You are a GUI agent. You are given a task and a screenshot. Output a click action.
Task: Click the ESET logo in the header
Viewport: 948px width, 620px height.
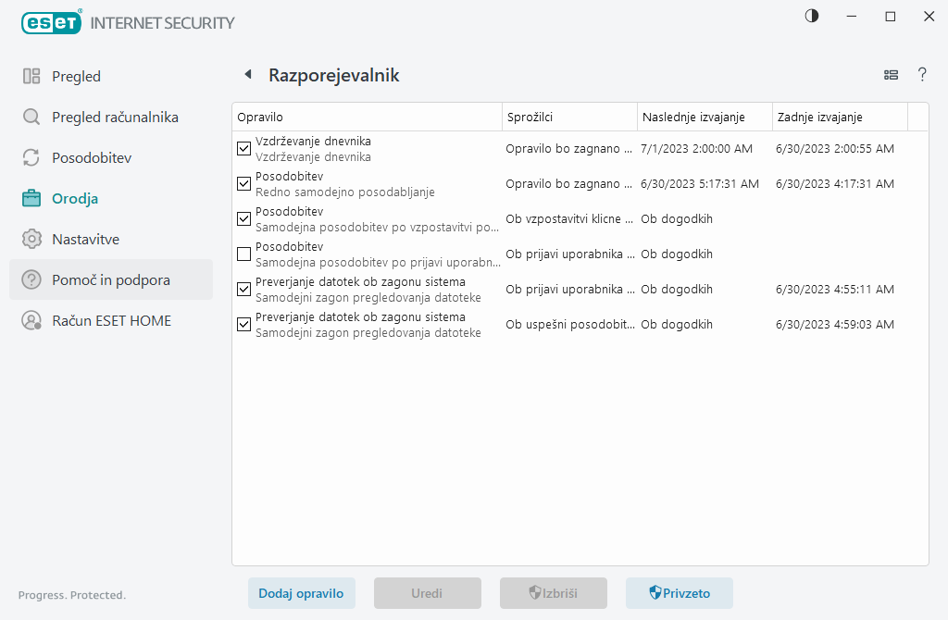click(x=50, y=22)
